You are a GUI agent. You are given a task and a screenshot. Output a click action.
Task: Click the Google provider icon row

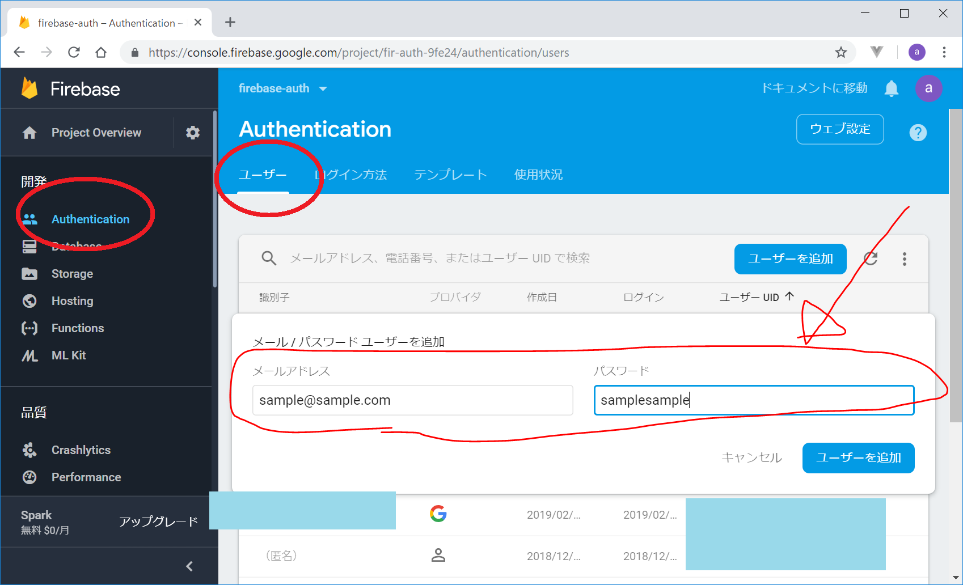[x=438, y=514]
